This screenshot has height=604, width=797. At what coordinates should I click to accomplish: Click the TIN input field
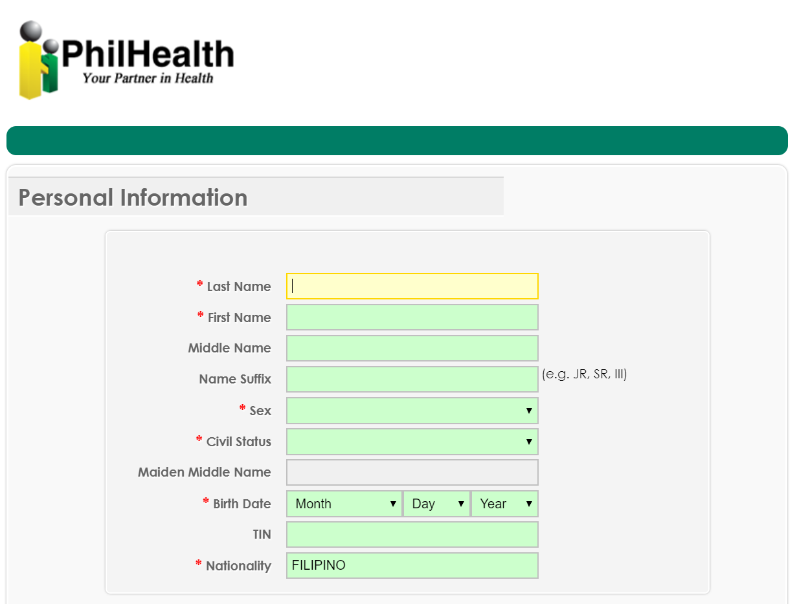(x=412, y=535)
